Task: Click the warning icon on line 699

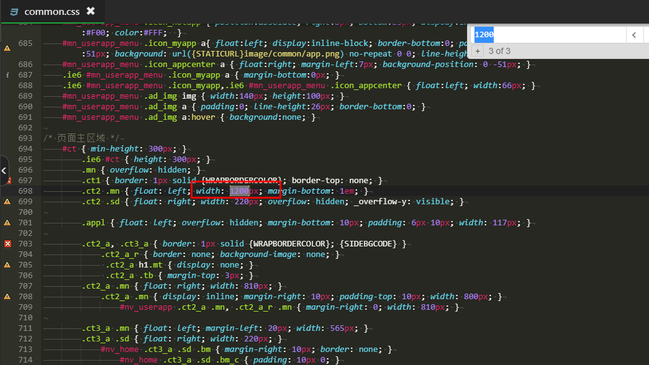Action: 7,202
